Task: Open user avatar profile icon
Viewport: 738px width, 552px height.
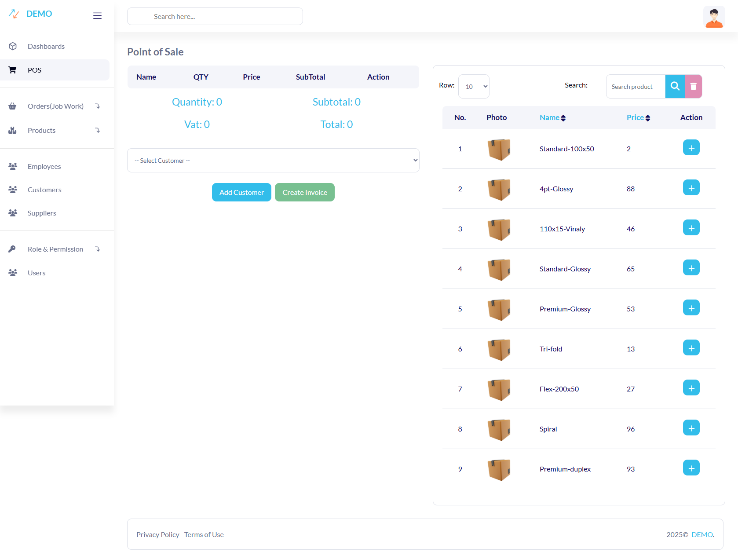Action: 713,17
